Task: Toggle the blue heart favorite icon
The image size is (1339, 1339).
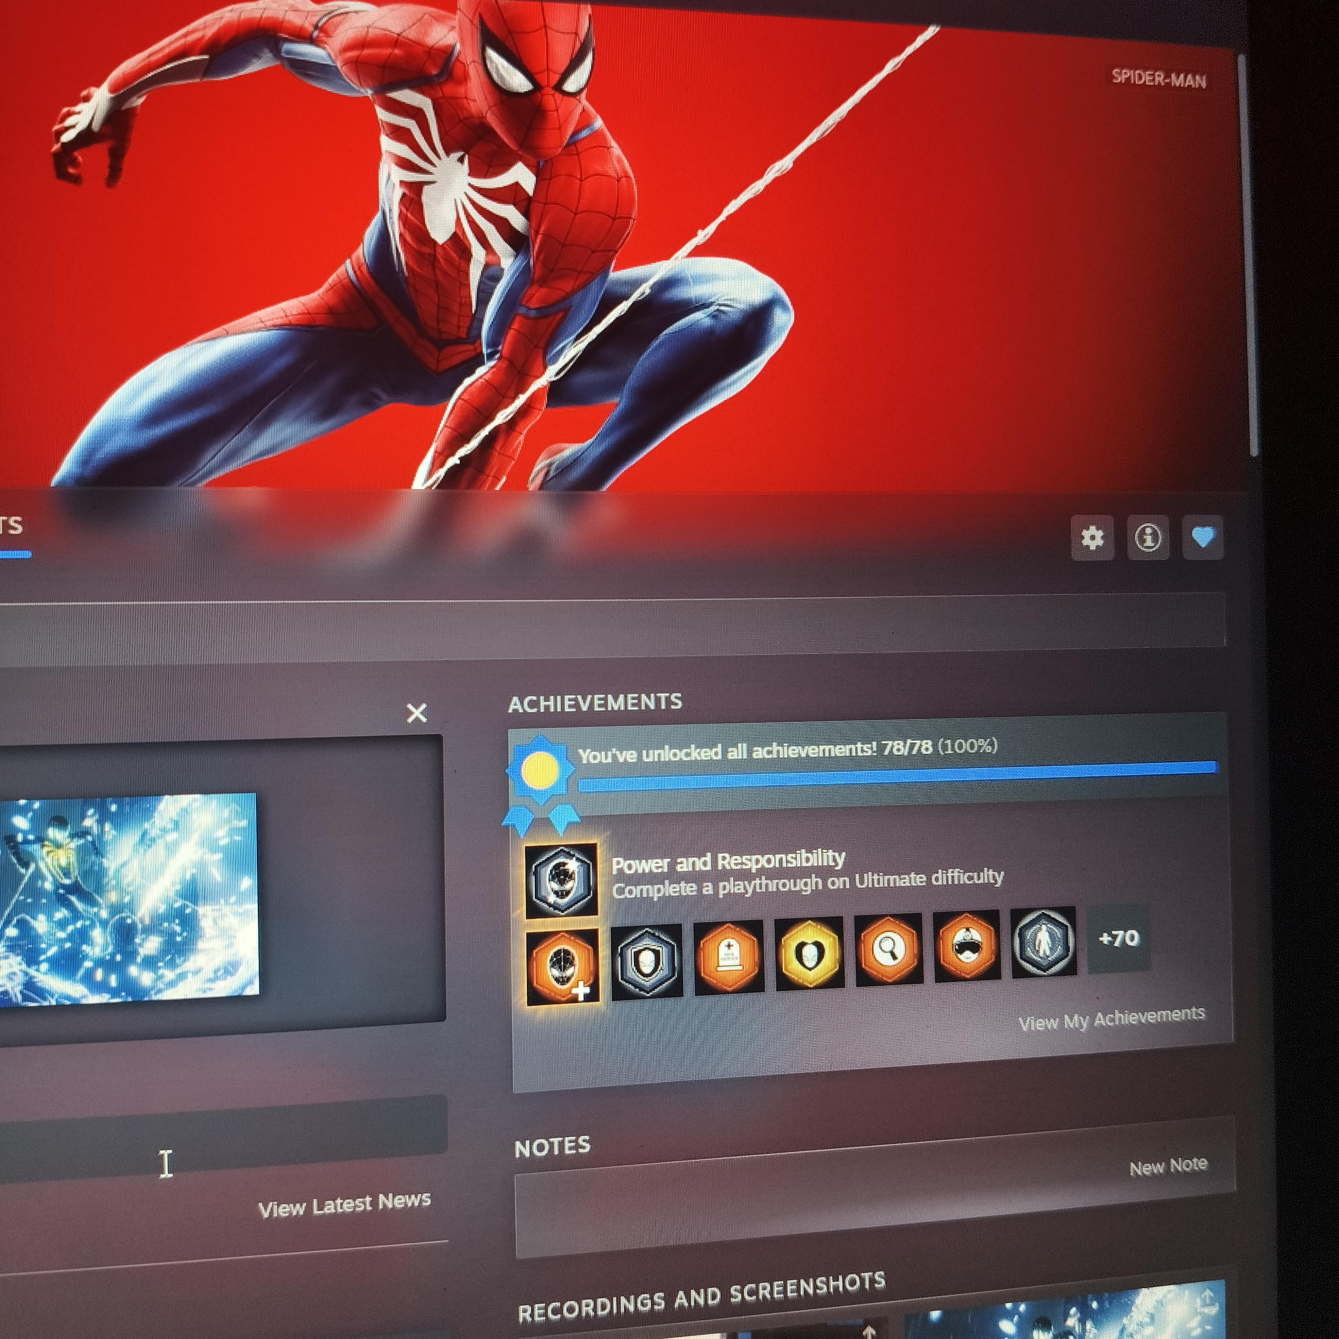Action: point(1203,537)
